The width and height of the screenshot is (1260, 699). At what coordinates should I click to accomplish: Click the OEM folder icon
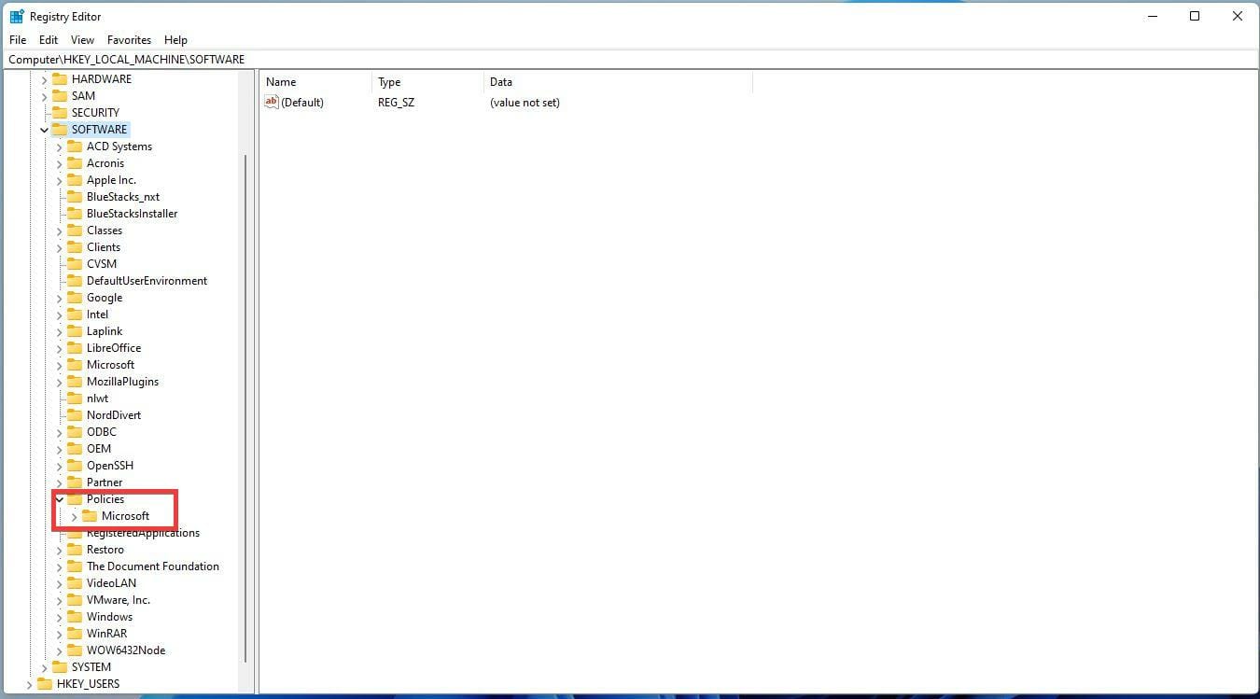click(75, 449)
